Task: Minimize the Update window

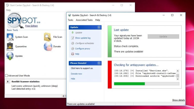Action: [x=164, y=15]
